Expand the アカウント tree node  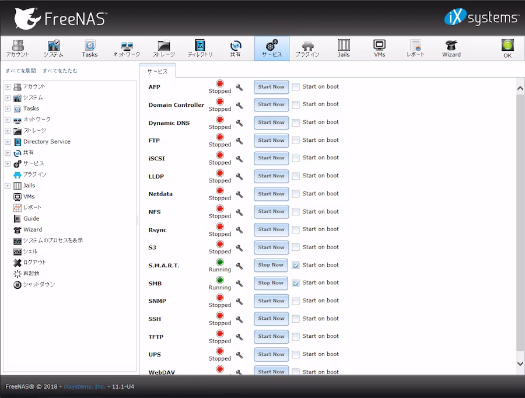pos(8,87)
